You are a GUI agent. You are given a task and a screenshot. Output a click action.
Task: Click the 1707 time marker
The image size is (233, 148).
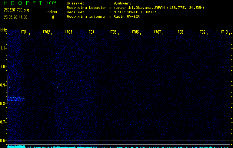pos(157,32)
